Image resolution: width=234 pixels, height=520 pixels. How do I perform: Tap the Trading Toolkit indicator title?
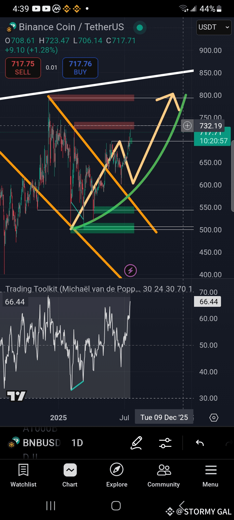(73, 289)
